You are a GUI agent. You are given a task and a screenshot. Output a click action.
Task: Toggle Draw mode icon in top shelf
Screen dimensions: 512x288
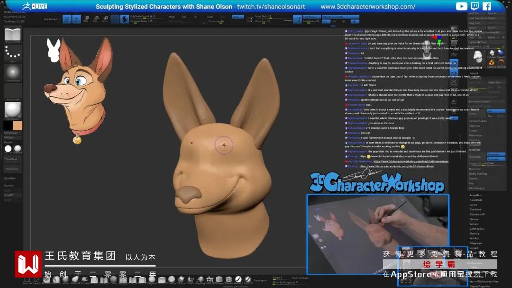point(76,19)
